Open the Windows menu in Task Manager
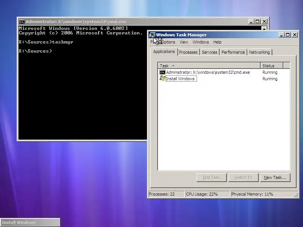 (x=201, y=42)
